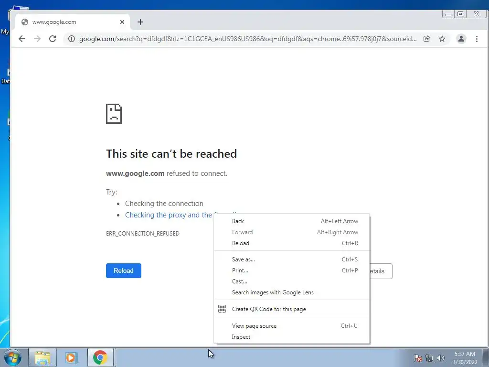The image size is (489, 367).
Task: Click the partially hidden Details button
Action: 381,271
